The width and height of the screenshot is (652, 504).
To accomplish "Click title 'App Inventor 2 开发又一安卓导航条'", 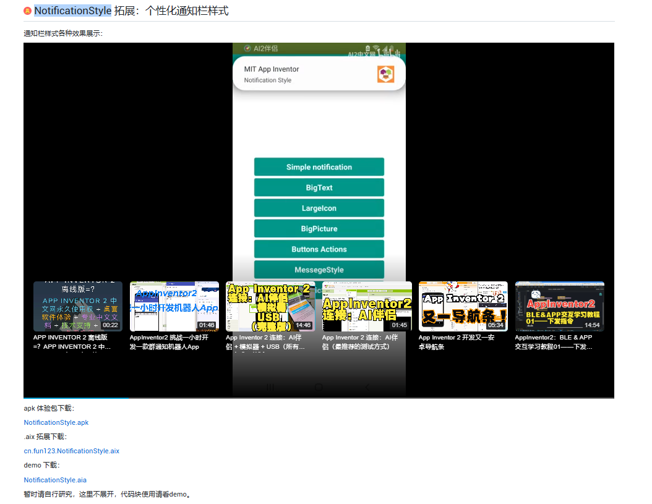I will pyautogui.click(x=457, y=342).
